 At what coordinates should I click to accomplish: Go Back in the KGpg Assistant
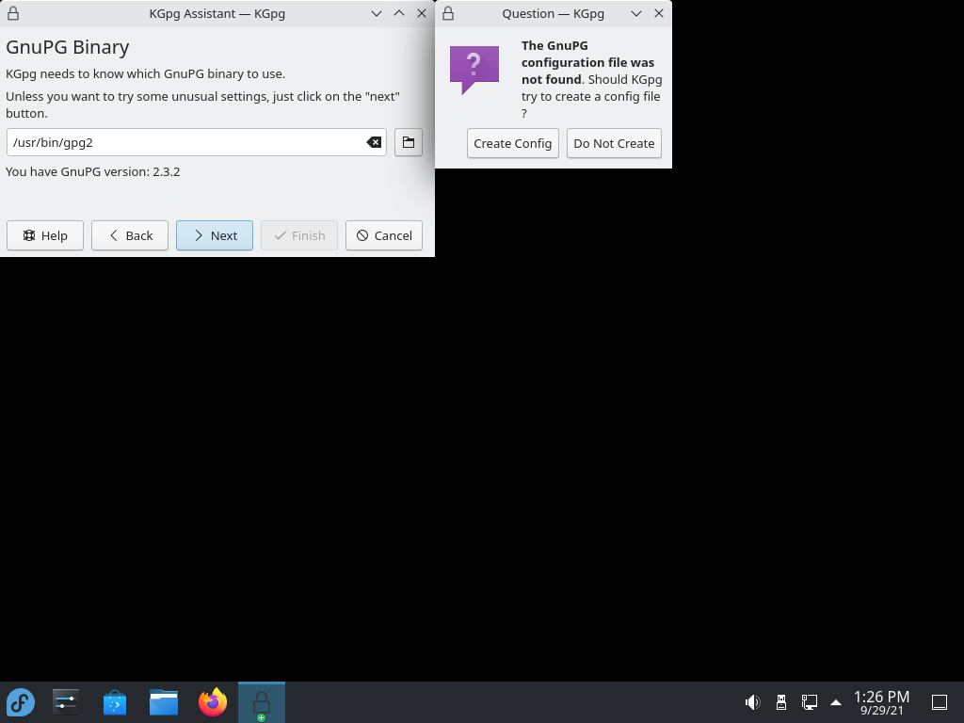tap(130, 235)
